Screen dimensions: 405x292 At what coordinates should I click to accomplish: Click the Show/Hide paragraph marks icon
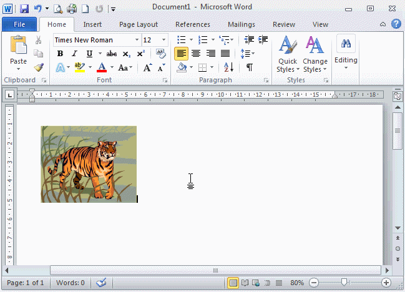coord(250,67)
